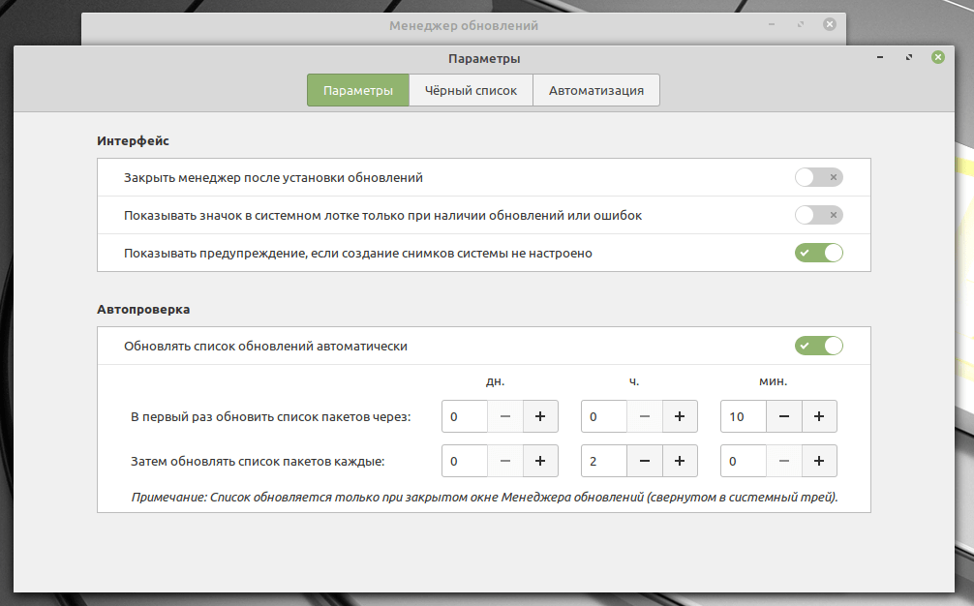Click the recurring refresh hours input field

tap(604, 461)
